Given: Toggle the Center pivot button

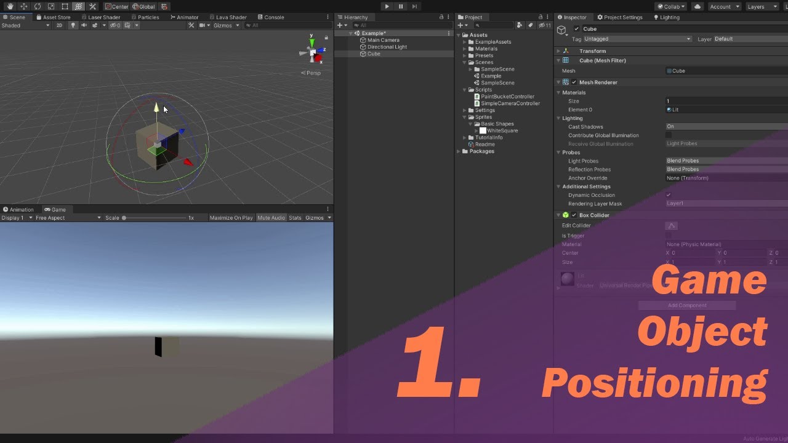Looking at the screenshot, I should pyautogui.click(x=116, y=6).
